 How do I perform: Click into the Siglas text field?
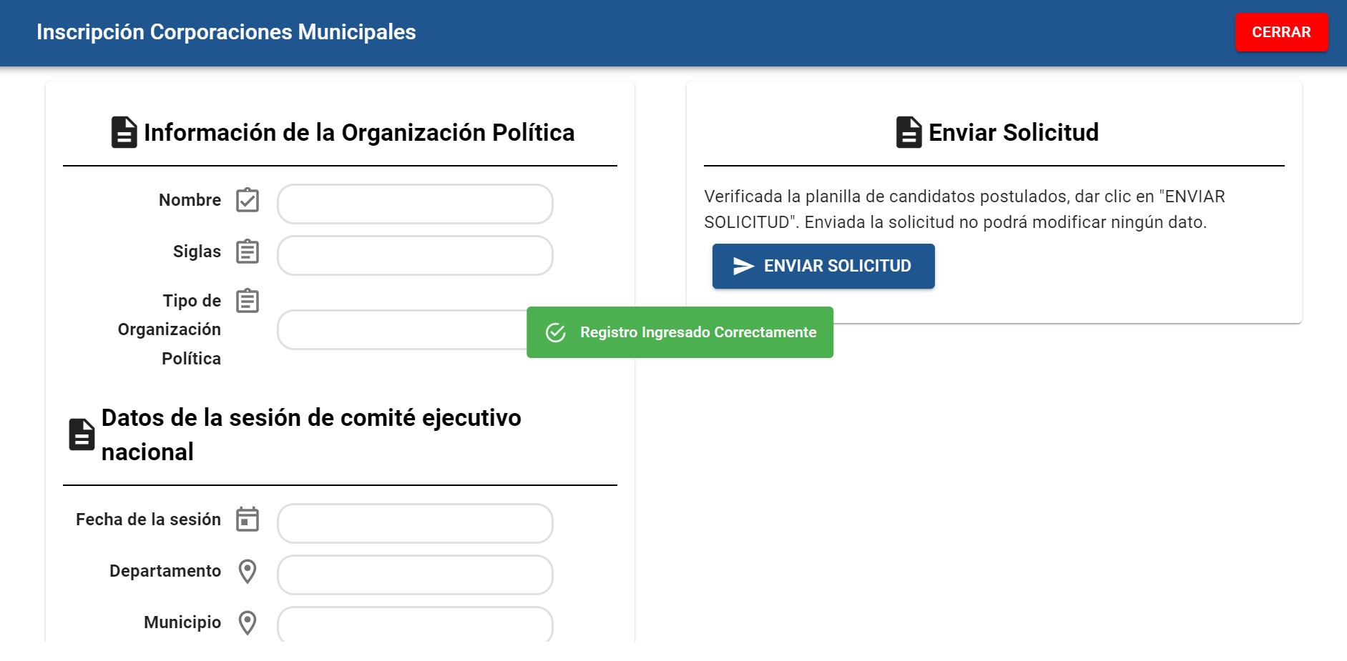[415, 256]
